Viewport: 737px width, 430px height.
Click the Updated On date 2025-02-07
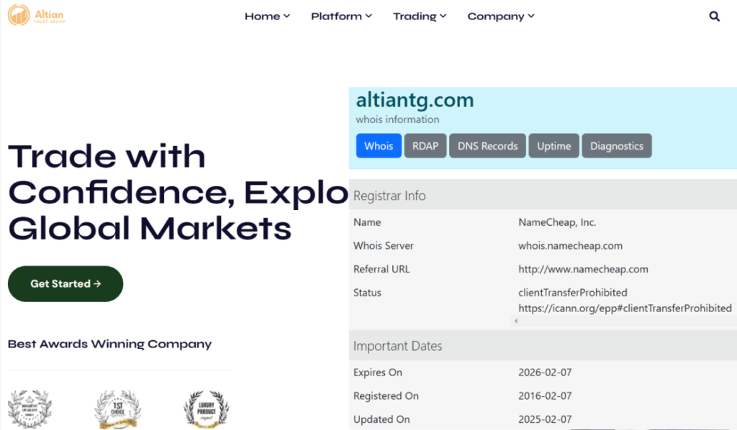click(545, 419)
